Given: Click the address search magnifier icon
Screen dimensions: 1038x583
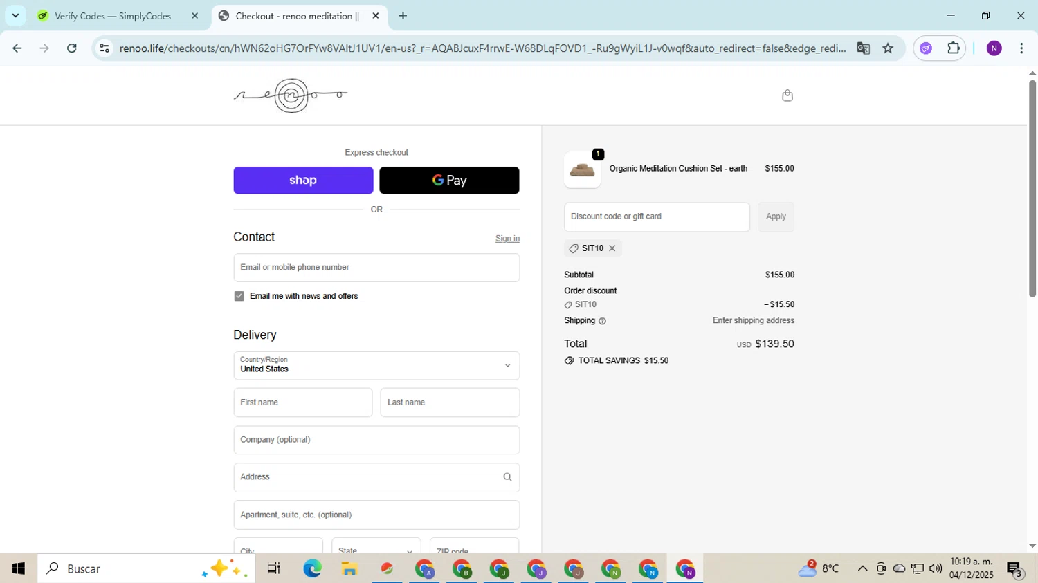Looking at the screenshot, I should 507,477.
